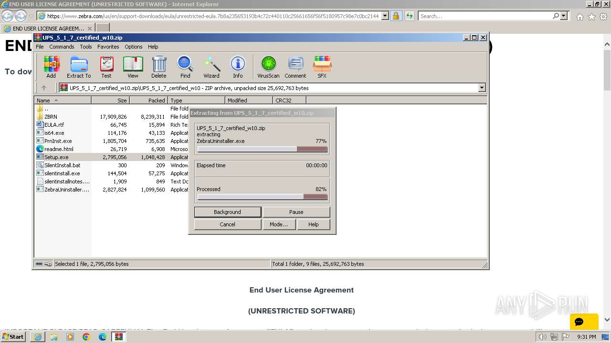Click the SFX toolbar icon
The image size is (611, 343).
322,67
